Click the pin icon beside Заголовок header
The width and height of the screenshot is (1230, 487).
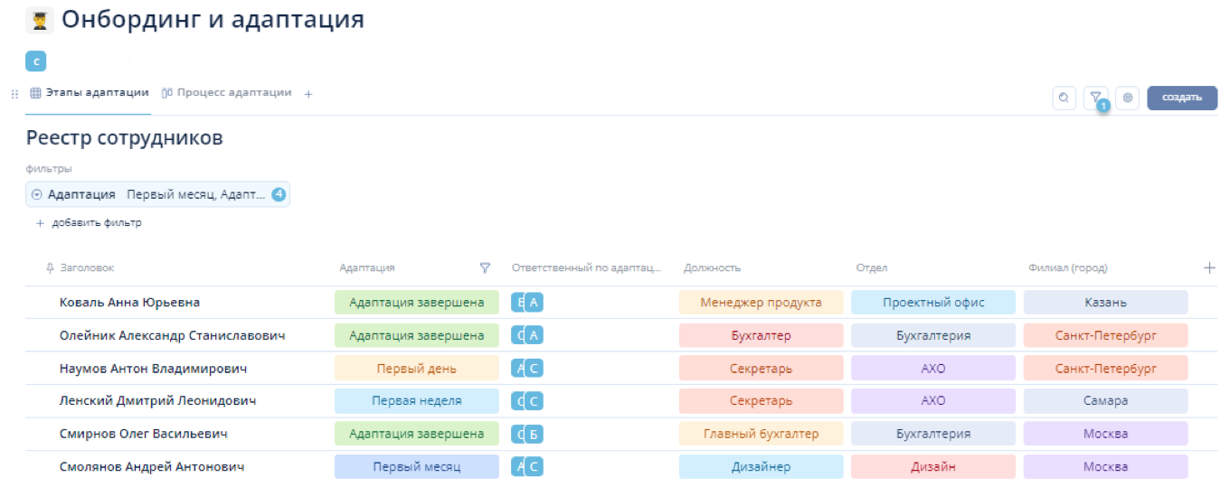[50, 267]
